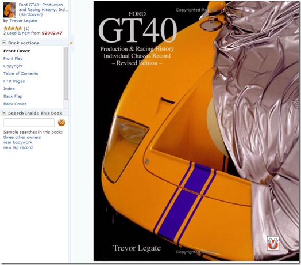This screenshot has width=301, height=265.
Task: Click the Book sections list scrollbar
Action: click(66, 74)
